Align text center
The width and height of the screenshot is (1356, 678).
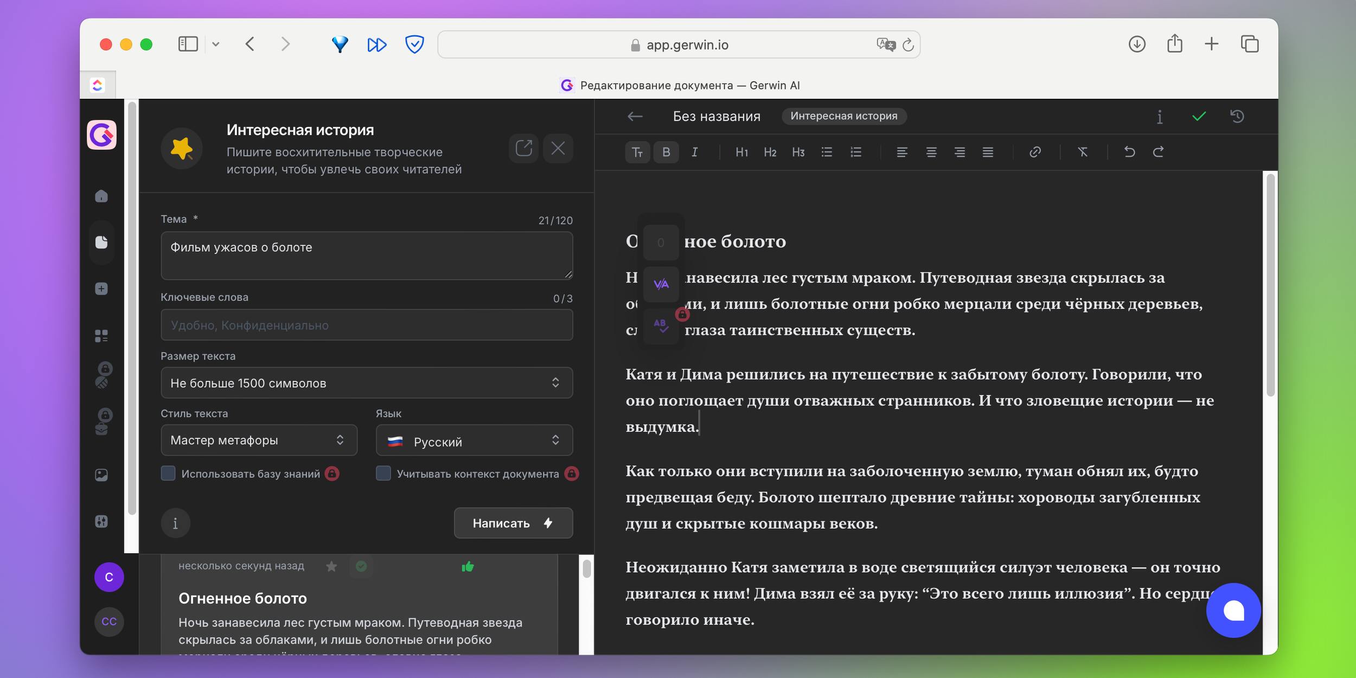pyautogui.click(x=931, y=152)
